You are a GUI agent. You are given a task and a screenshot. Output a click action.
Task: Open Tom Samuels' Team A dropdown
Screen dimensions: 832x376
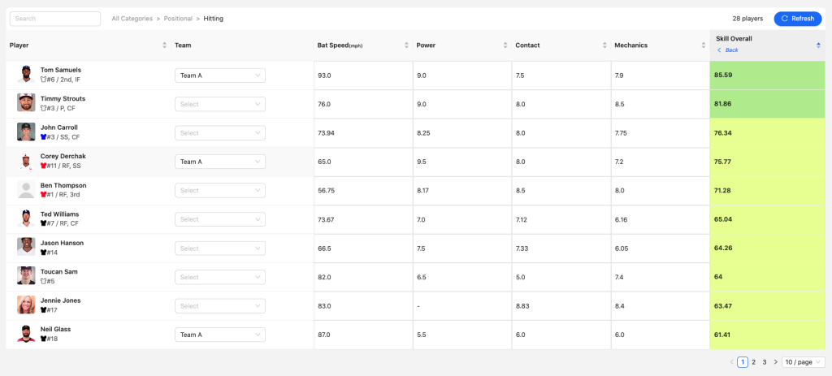tap(220, 76)
